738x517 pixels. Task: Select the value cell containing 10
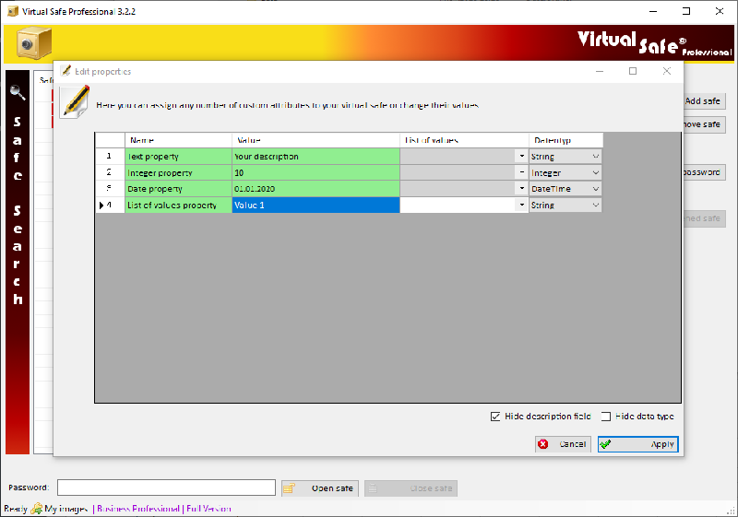click(x=315, y=172)
